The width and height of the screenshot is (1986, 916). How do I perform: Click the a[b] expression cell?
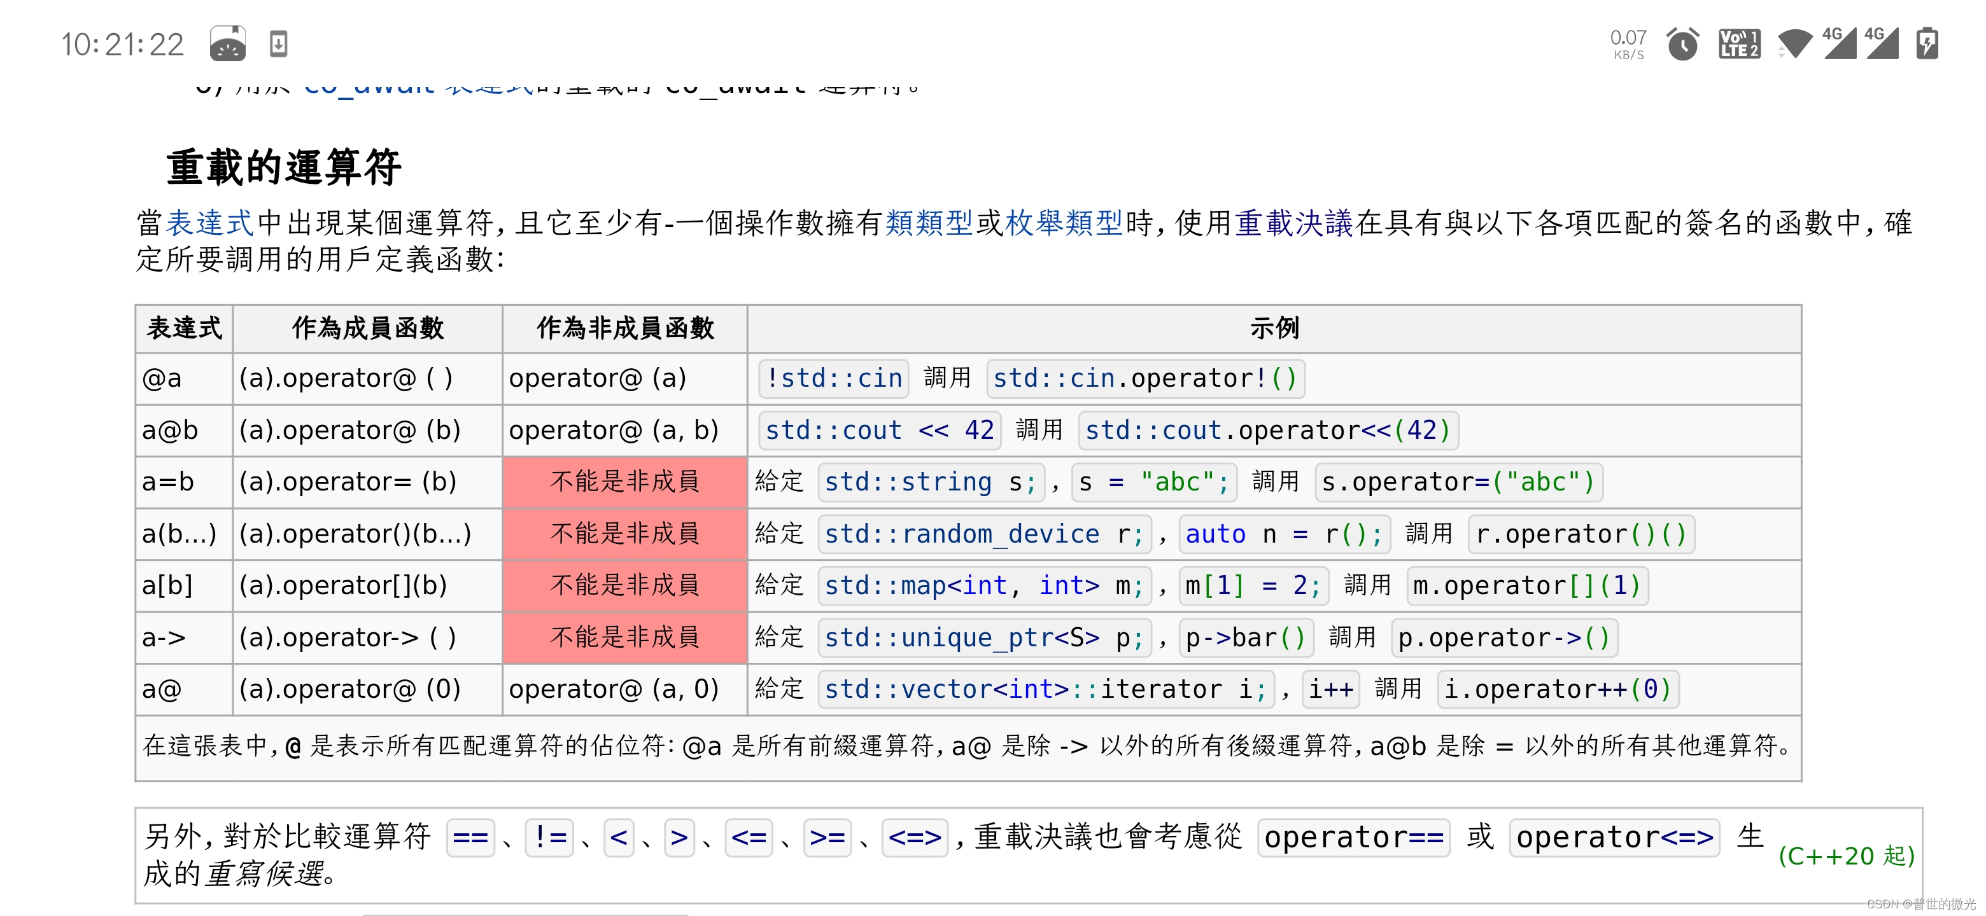pyautogui.click(x=184, y=585)
